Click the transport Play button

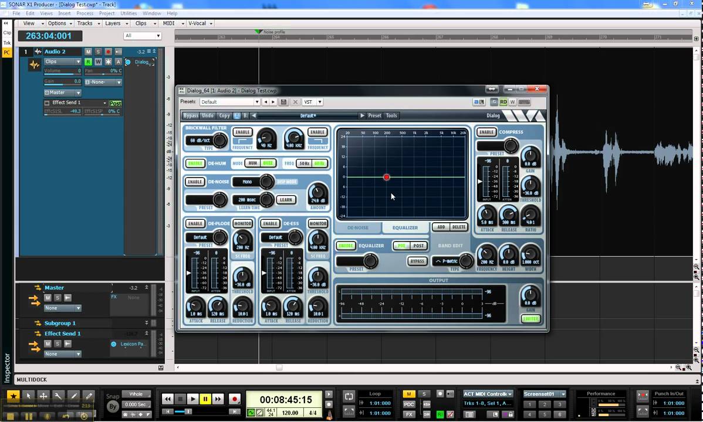pos(193,399)
